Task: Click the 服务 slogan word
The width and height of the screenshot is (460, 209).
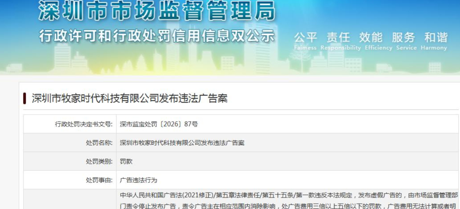Action: pyautogui.click(x=404, y=37)
